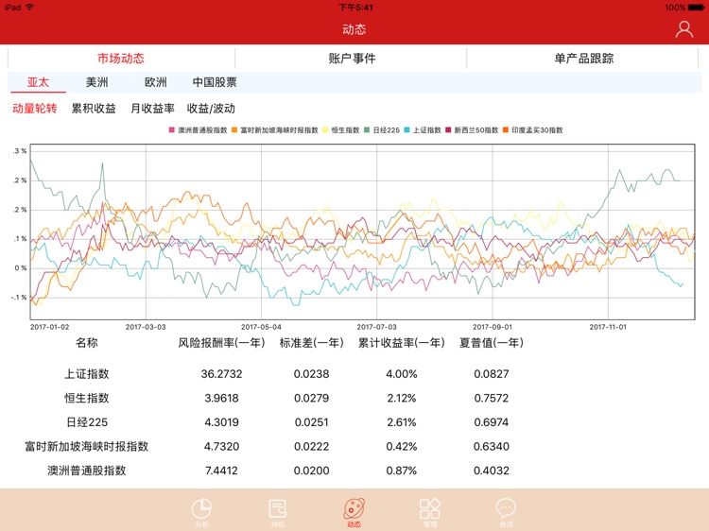Tap the 动态 page title

coord(354,30)
